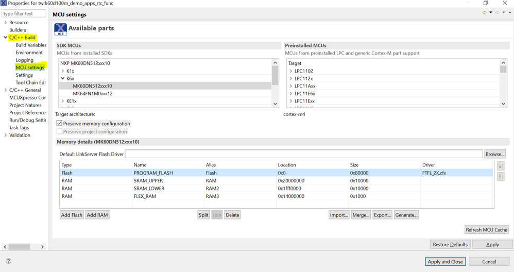Select Environment tree item

(29, 53)
